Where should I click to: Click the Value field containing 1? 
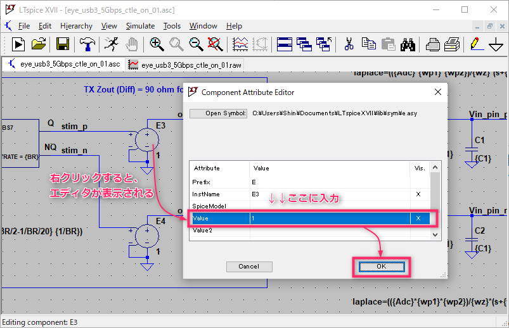click(x=330, y=218)
